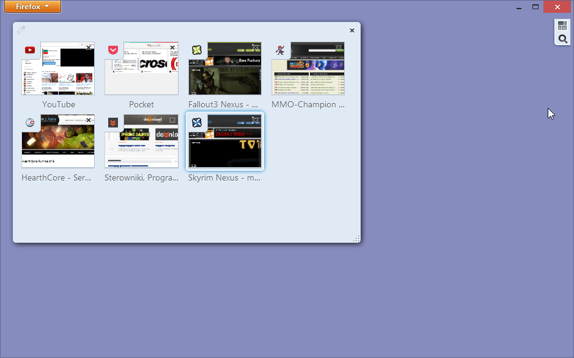Close the tab group with its X

pos(351,30)
